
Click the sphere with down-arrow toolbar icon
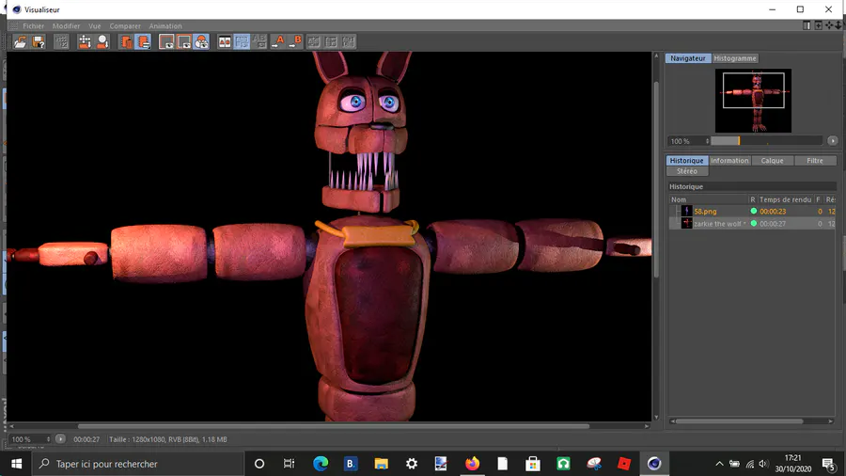(102, 42)
